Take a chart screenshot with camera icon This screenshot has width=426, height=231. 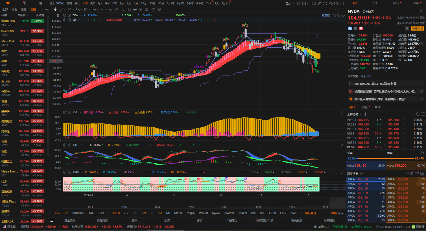click(x=314, y=3)
